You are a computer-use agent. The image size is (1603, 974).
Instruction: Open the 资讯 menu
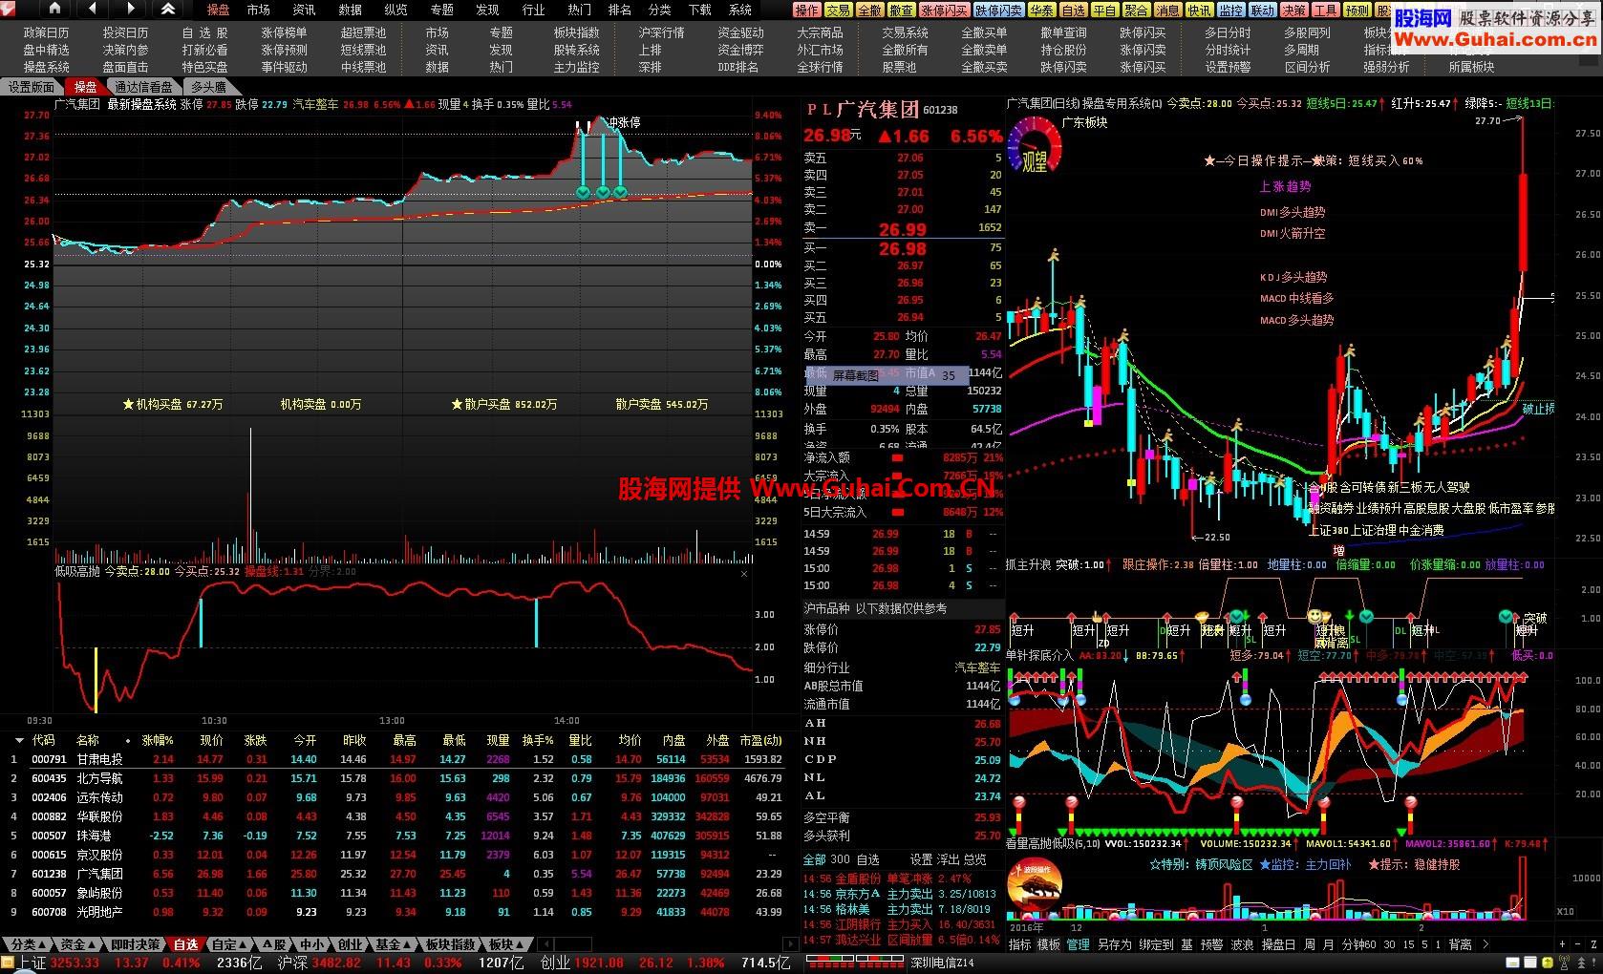[304, 10]
